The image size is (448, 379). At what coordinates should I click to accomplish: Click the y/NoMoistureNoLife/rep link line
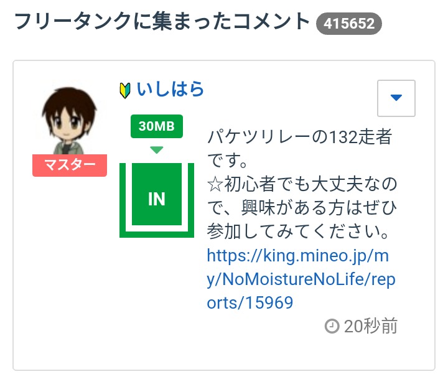tap(301, 279)
